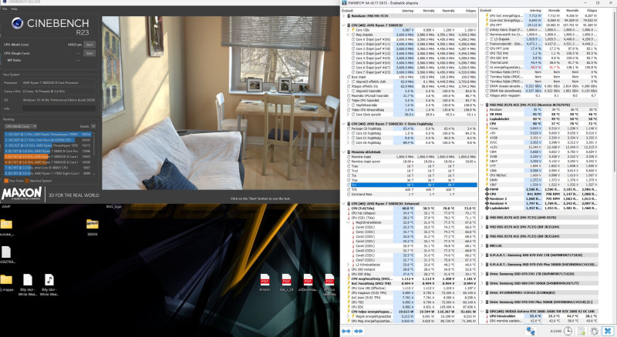This screenshot has height=337, width=617.
Task: Open the 5800X desktop folder
Action: [x=92, y=227]
